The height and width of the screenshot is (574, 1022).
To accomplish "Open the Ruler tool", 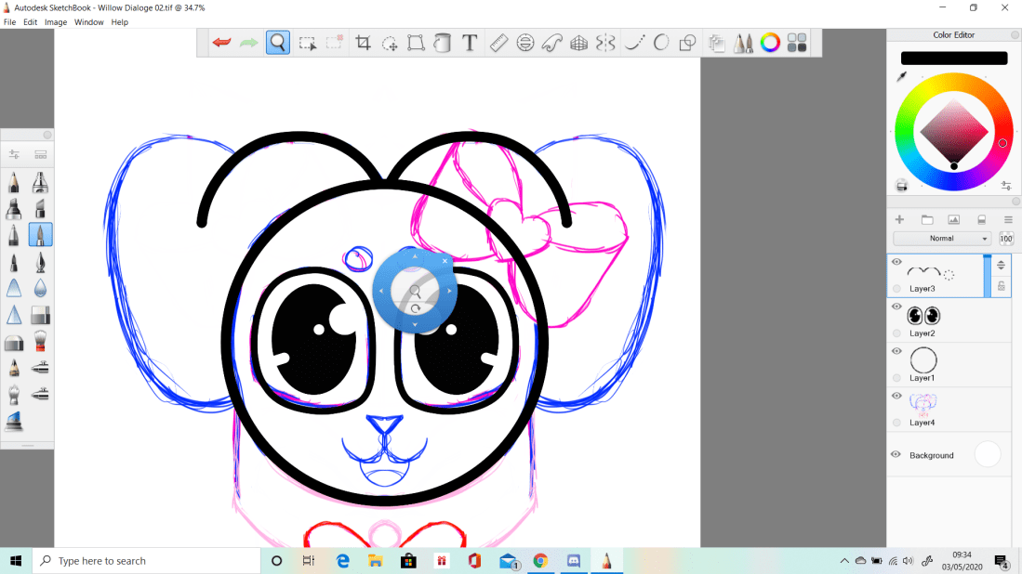I will pos(498,43).
